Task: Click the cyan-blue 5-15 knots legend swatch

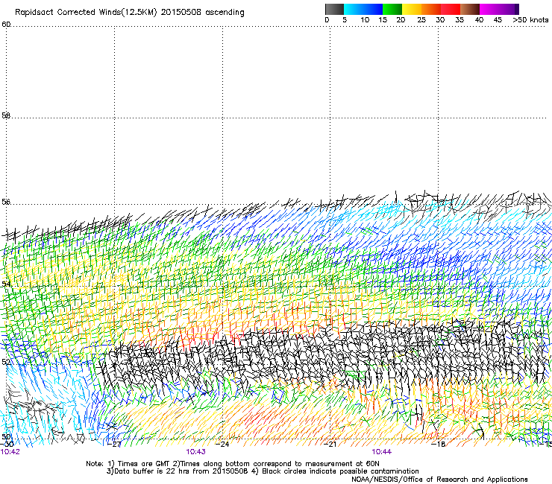Action: click(x=363, y=9)
